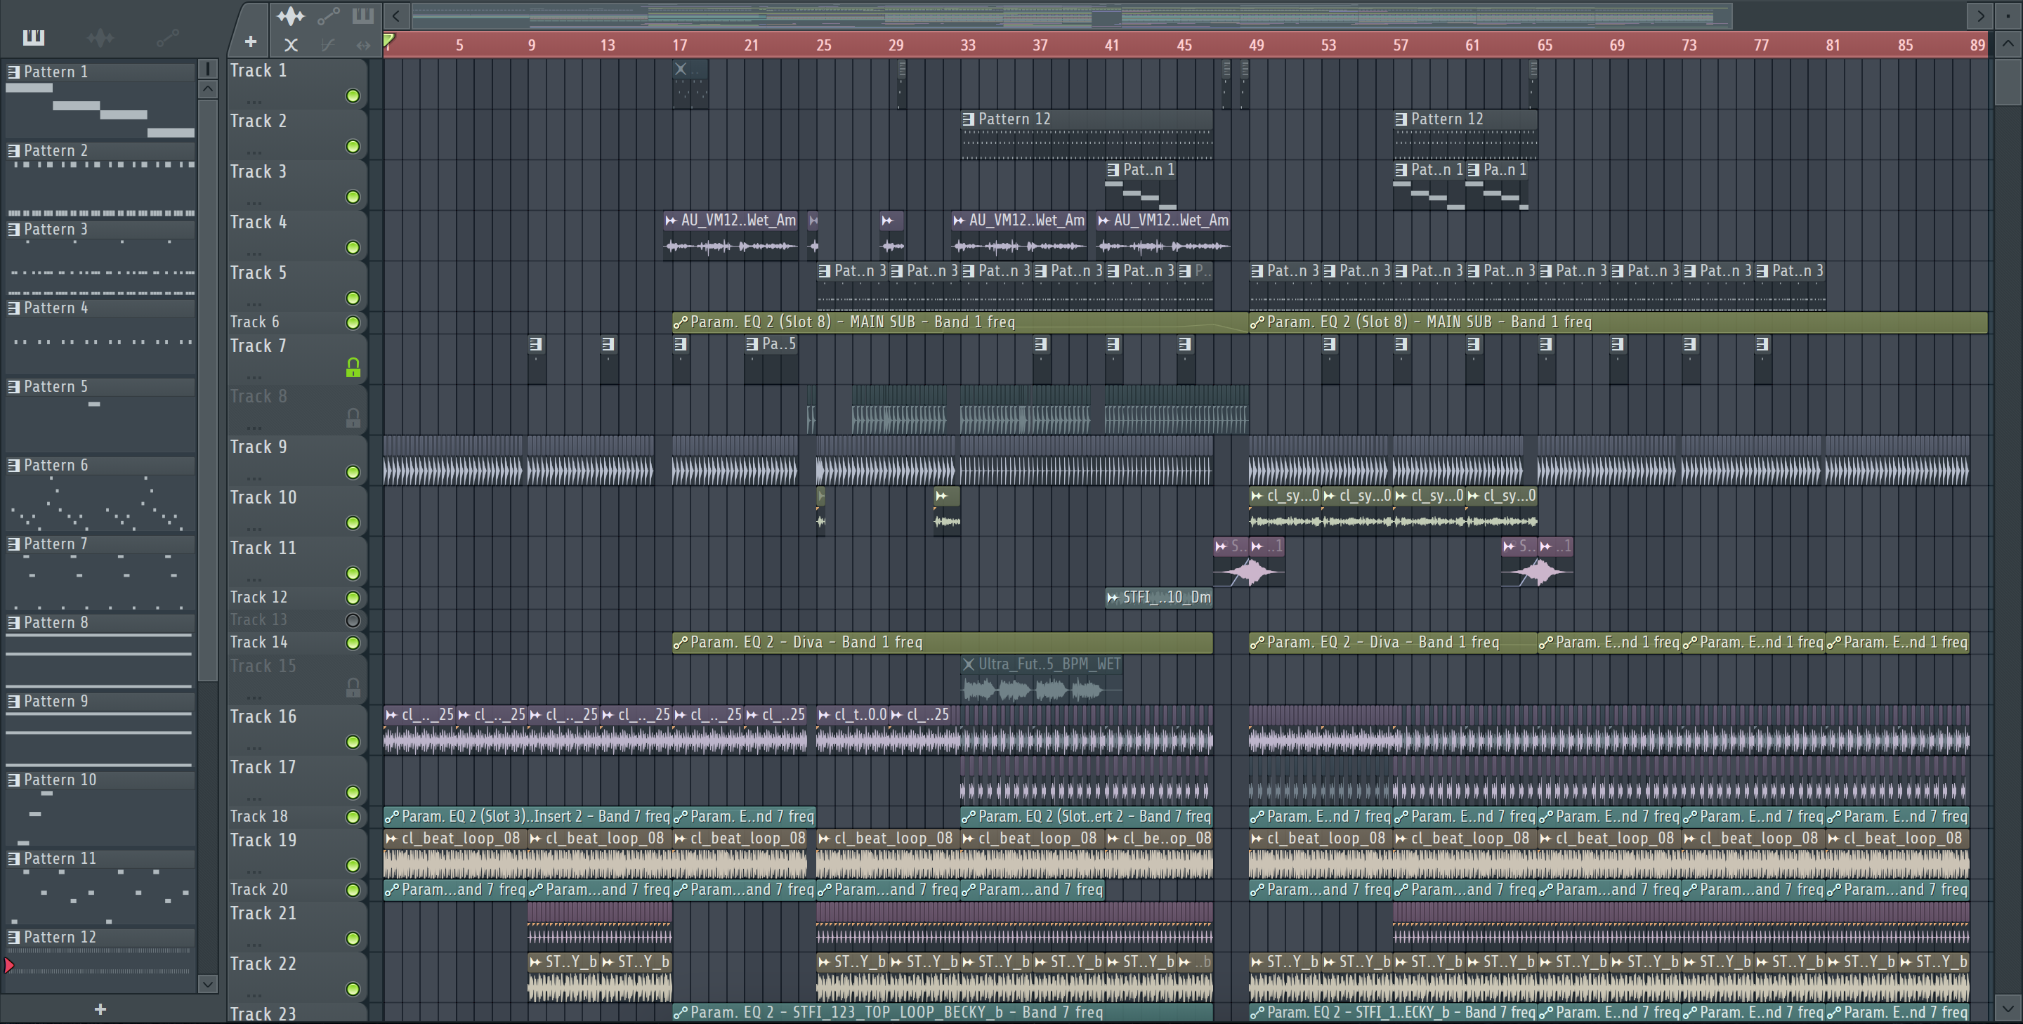Screen dimensions: 2023x1024
Task: Enable Track 13 using its dark LED
Action: [x=353, y=620]
